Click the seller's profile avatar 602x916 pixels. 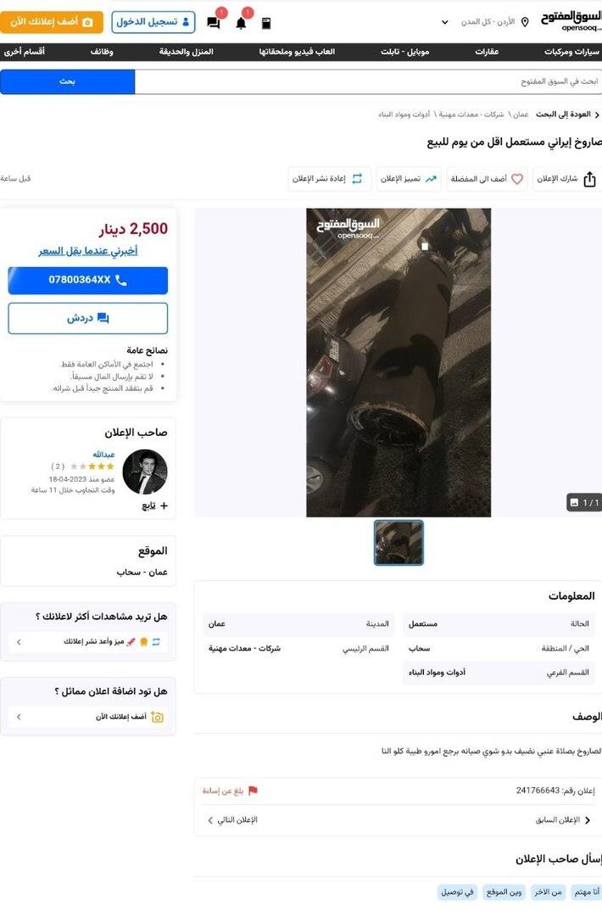tap(145, 472)
